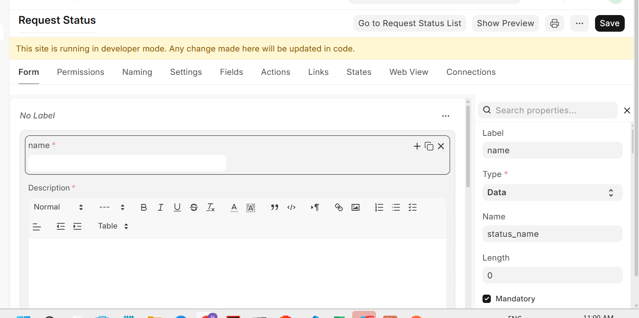Open the Web View tab
639x318 pixels.
pos(408,72)
